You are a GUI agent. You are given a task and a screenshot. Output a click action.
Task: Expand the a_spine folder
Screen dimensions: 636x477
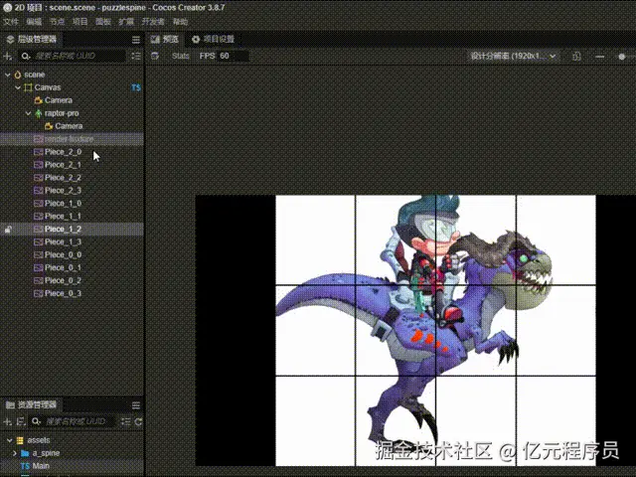(15, 453)
